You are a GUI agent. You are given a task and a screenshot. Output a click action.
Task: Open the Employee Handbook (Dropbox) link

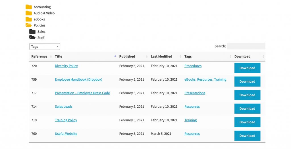coord(78,79)
